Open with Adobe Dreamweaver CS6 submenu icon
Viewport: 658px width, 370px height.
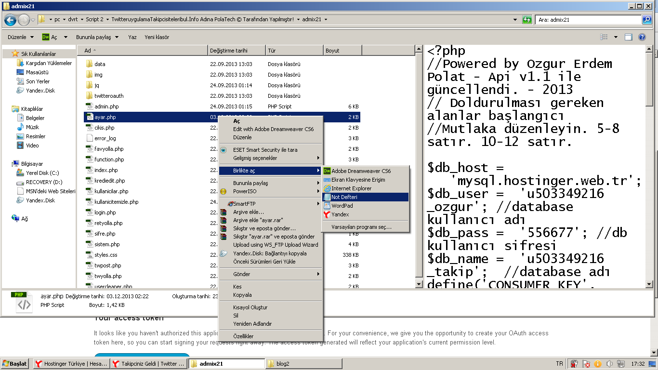coord(327,171)
